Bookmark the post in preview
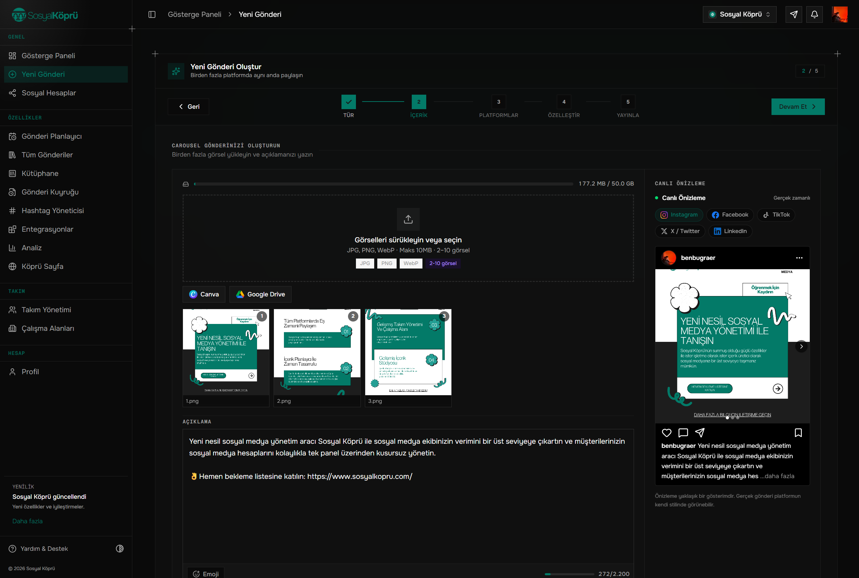 (798, 433)
